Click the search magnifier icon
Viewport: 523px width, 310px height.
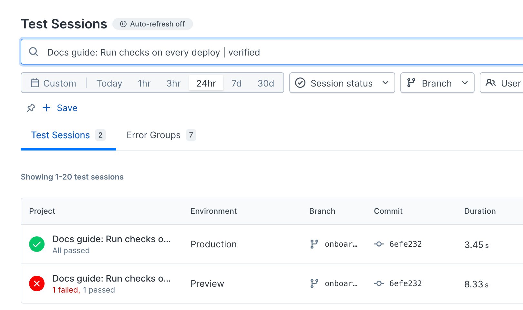pyautogui.click(x=34, y=52)
